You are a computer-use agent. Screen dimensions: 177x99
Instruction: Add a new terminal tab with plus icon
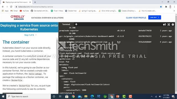(x=76, y=24)
